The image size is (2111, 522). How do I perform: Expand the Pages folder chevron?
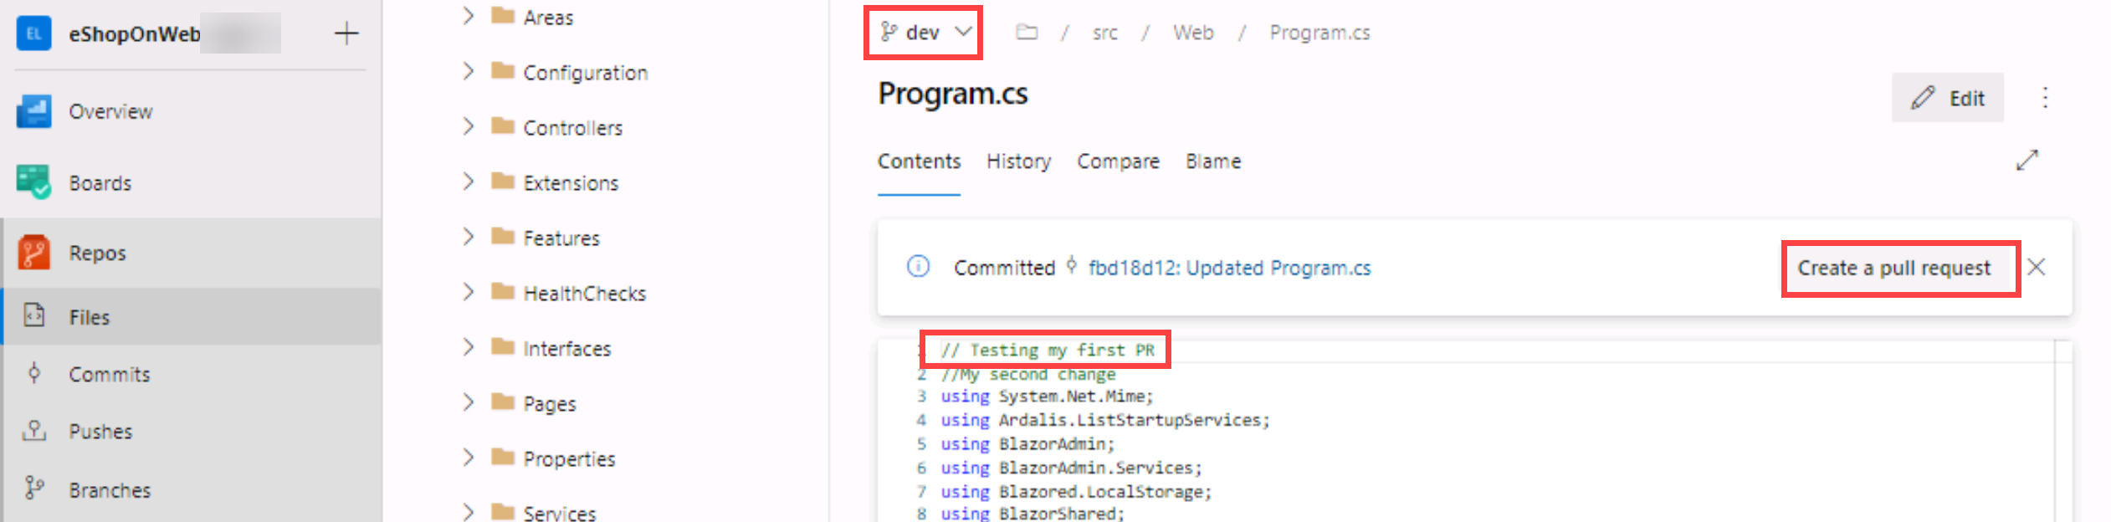pos(468,402)
